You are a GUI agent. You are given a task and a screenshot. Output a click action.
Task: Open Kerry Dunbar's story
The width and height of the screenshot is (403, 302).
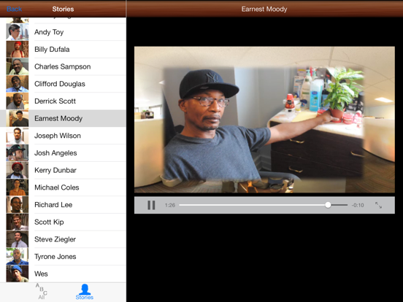(x=63, y=170)
